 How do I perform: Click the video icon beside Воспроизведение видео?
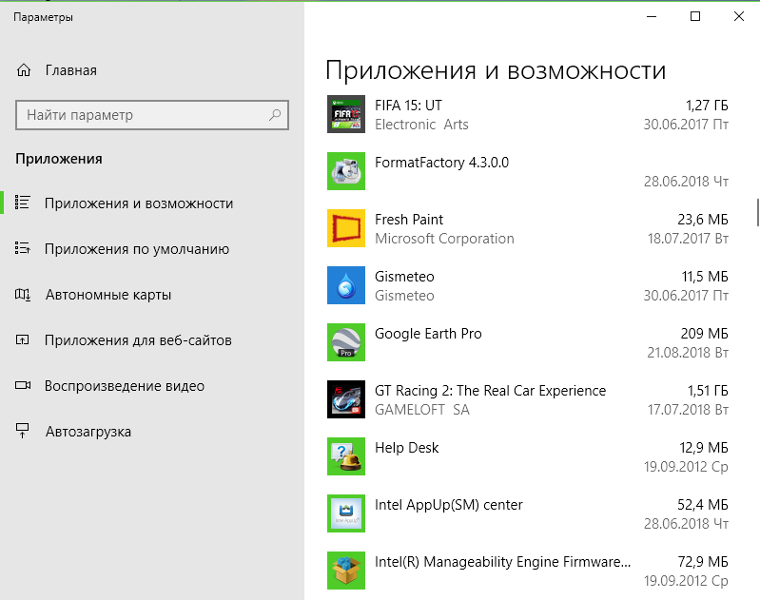[22, 385]
